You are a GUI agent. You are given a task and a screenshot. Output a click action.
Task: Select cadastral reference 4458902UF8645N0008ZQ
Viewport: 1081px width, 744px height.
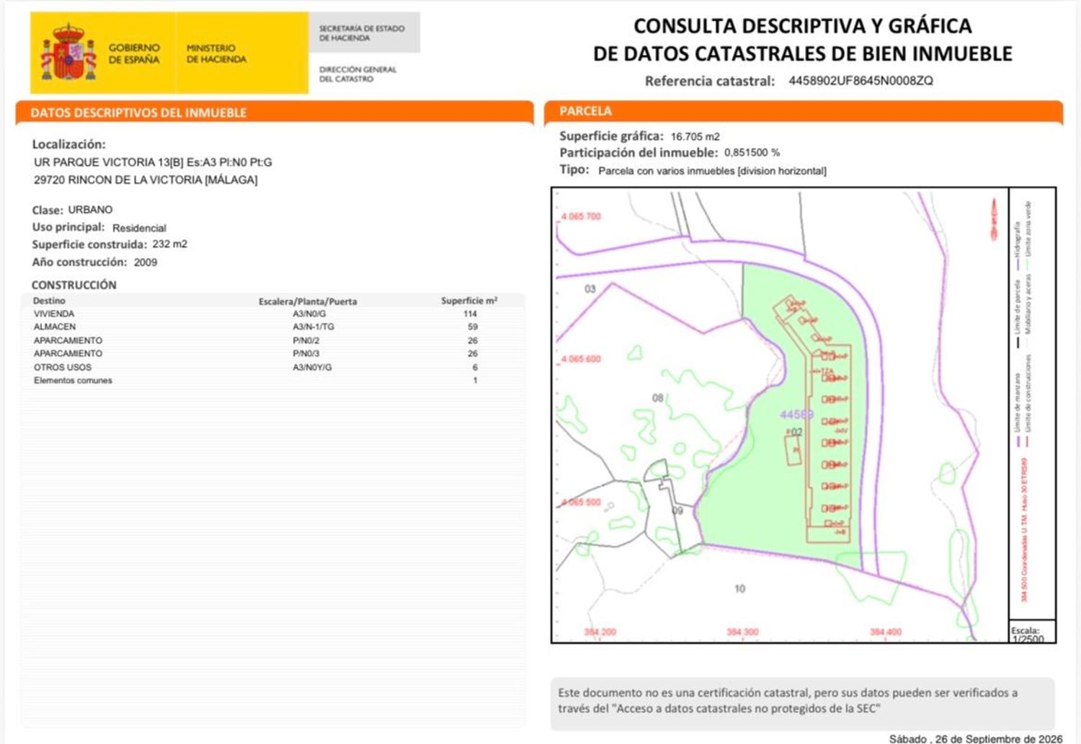[860, 81]
